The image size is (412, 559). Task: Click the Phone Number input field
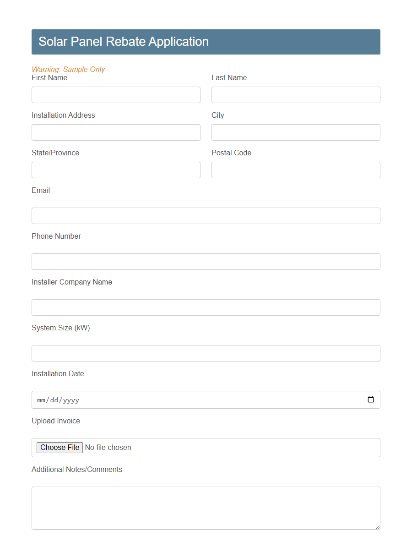[x=206, y=262]
